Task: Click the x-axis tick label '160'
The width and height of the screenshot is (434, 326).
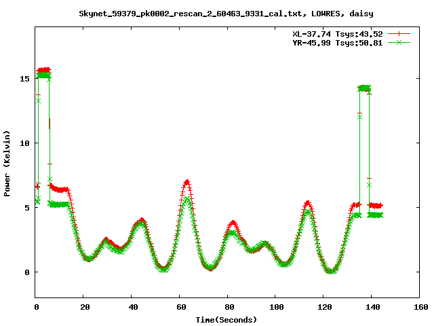Action: tap(421, 307)
